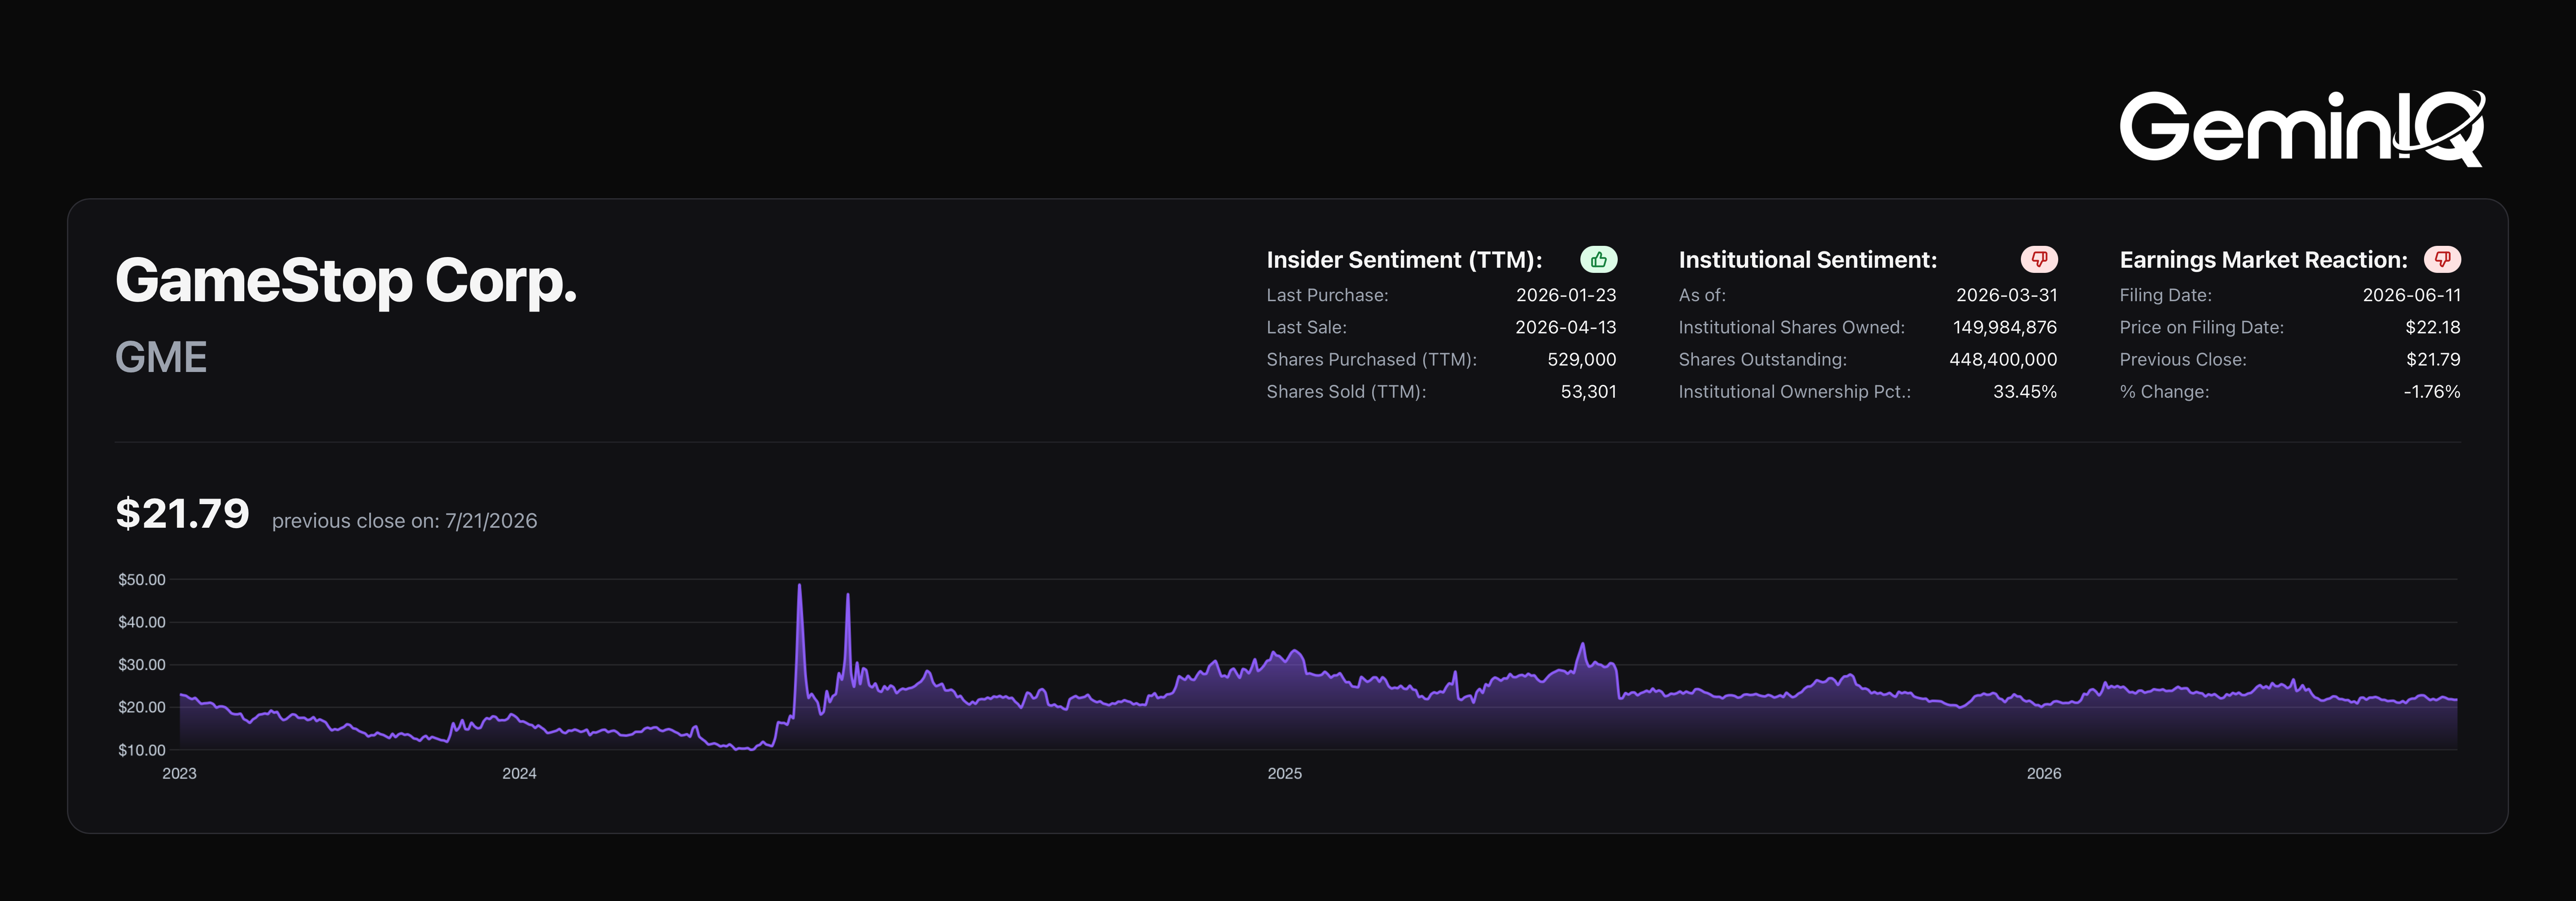Click the Price on Filing Date label
The image size is (2576, 901).
coord(2201,328)
